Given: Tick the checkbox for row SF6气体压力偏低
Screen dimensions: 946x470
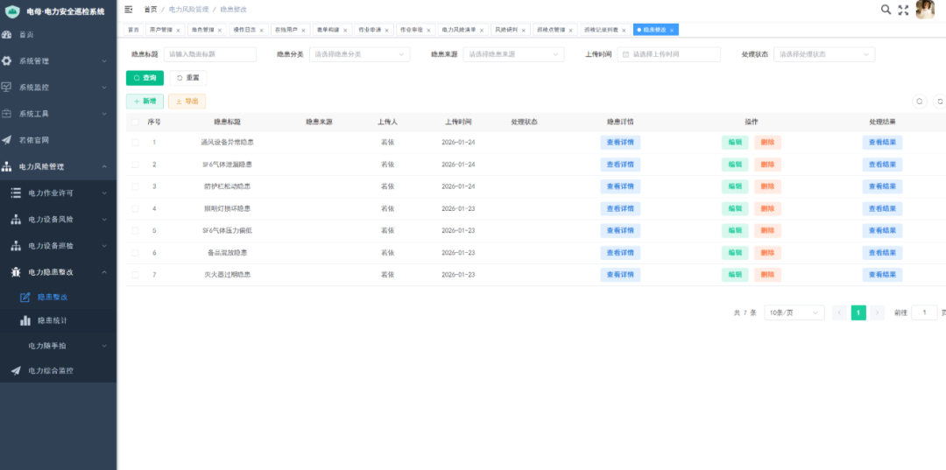Looking at the screenshot, I should tap(135, 230).
